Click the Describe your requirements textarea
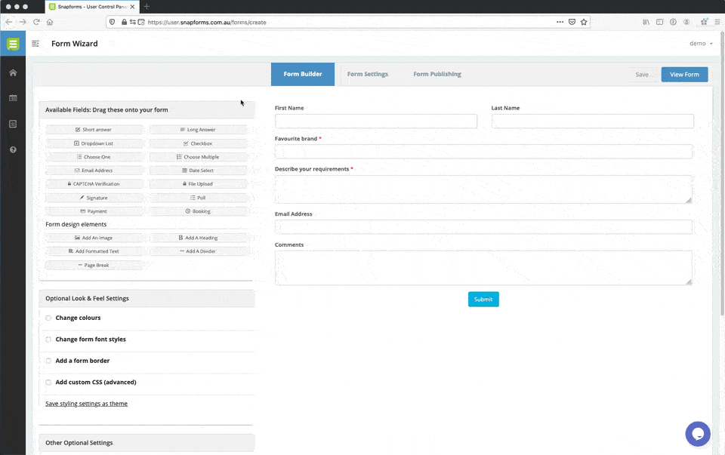725x455 pixels. coord(483,189)
